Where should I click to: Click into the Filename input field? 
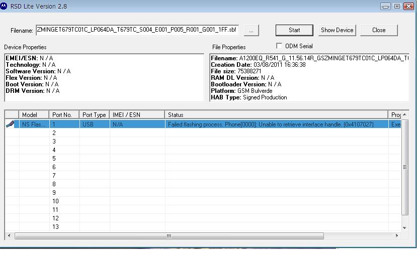click(x=137, y=30)
